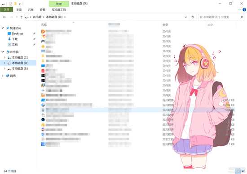Viewport: 247px width, 174px height.
Task: Click the forward navigation arrow
Action: coord(11,17)
